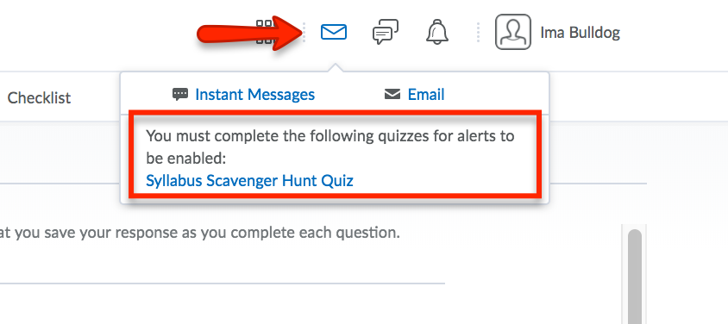The image size is (728, 324).
Task: Click speech bubble icon beside Instant Messages
Action: pyautogui.click(x=180, y=94)
